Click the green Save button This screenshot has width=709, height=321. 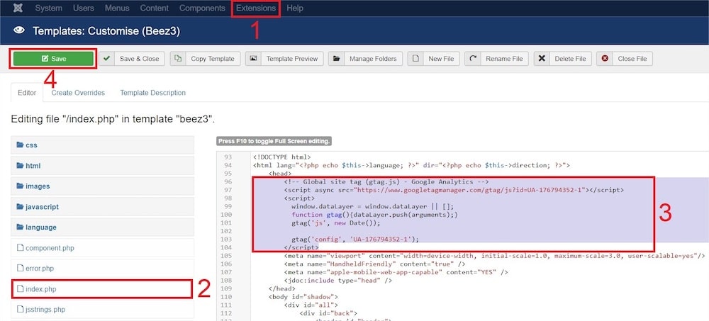click(53, 59)
